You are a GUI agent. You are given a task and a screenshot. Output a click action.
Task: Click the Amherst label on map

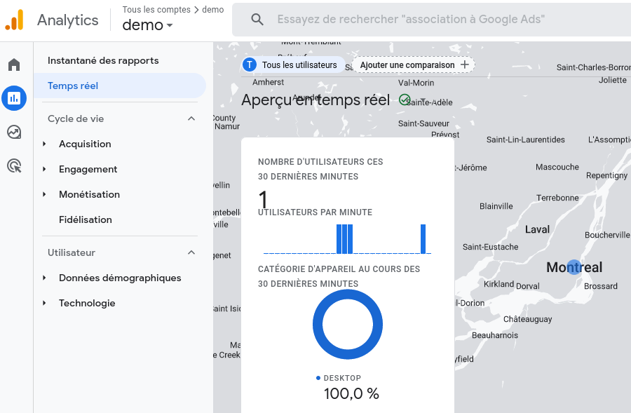click(268, 82)
